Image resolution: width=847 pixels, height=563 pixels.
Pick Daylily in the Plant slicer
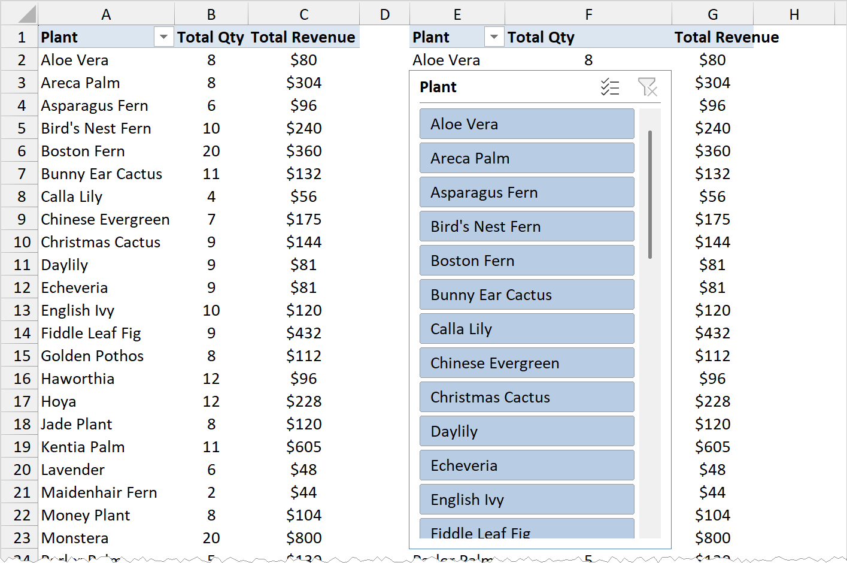(527, 431)
